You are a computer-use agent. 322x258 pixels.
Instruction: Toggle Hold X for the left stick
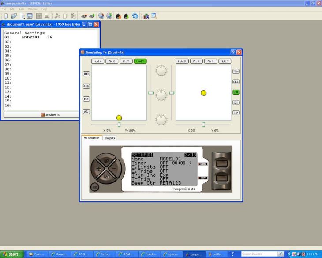click(97, 61)
